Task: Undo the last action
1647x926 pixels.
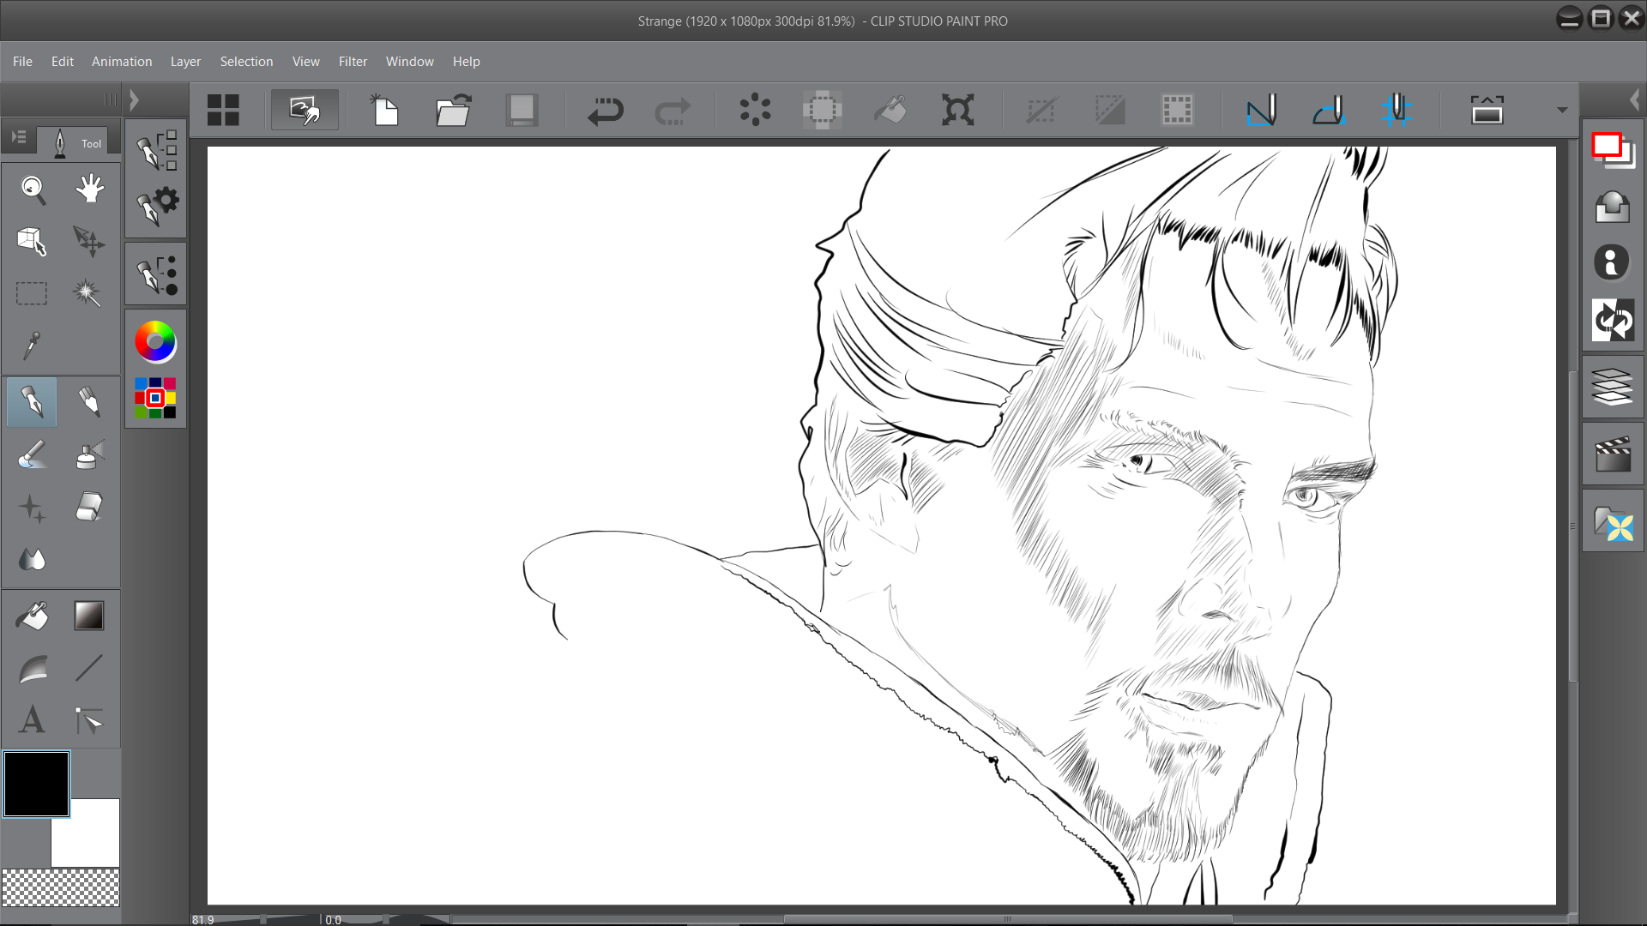Action: click(x=605, y=110)
